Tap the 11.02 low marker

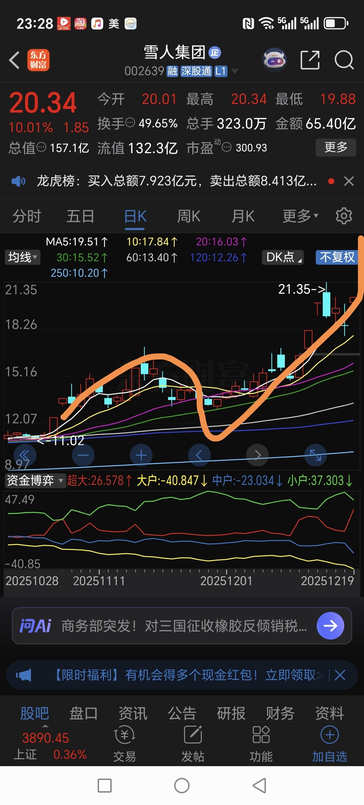click(x=61, y=441)
